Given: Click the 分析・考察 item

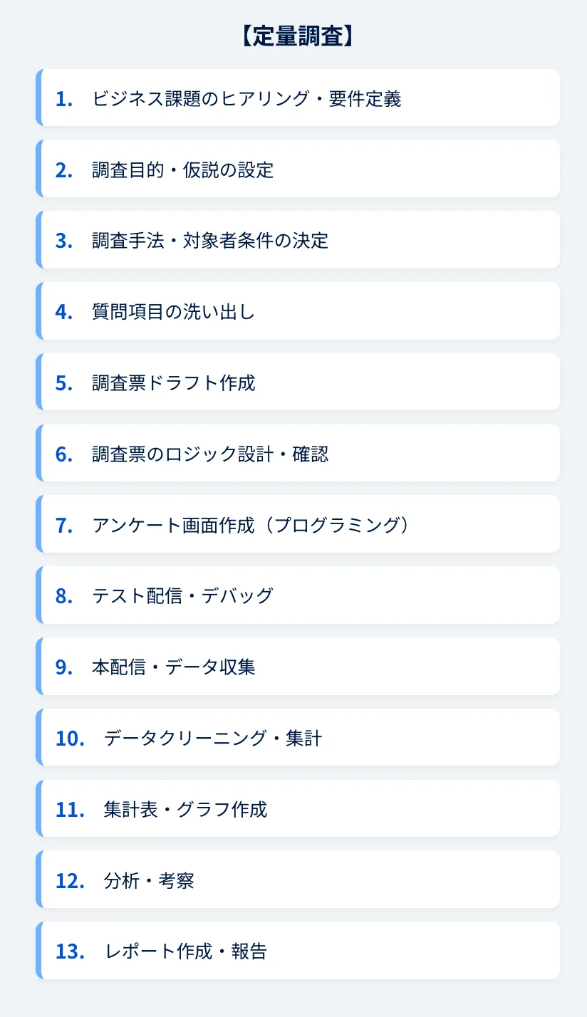Looking at the screenshot, I should pyautogui.click(x=149, y=880).
